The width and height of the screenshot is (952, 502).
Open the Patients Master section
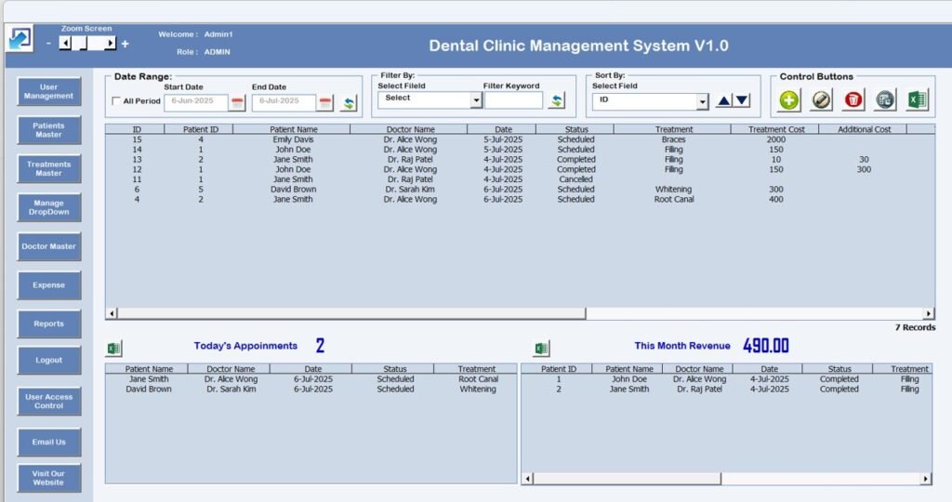48,130
